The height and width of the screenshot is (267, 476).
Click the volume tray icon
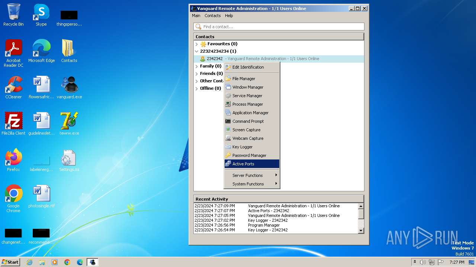pyautogui.click(x=423, y=262)
